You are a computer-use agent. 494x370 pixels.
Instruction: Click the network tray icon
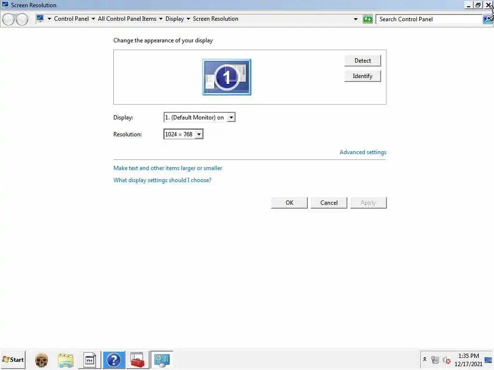pos(435,359)
